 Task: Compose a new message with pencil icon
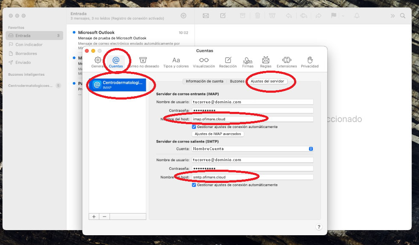(x=223, y=15)
